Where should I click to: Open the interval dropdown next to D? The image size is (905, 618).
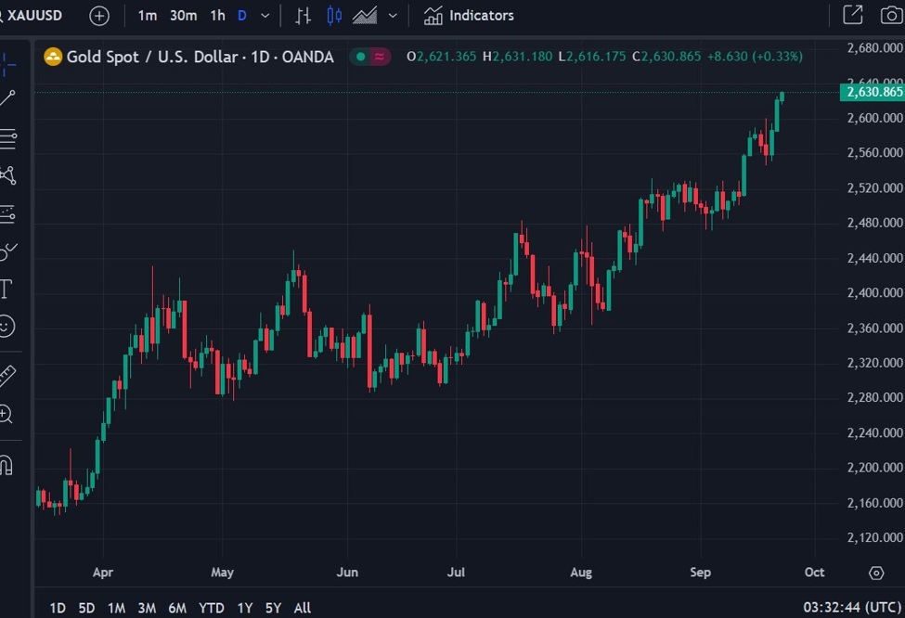click(x=264, y=15)
